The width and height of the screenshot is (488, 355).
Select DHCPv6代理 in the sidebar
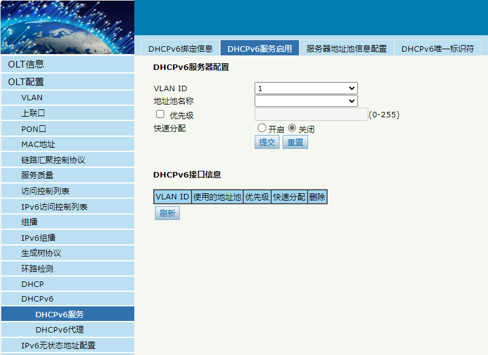pyautogui.click(x=68, y=329)
